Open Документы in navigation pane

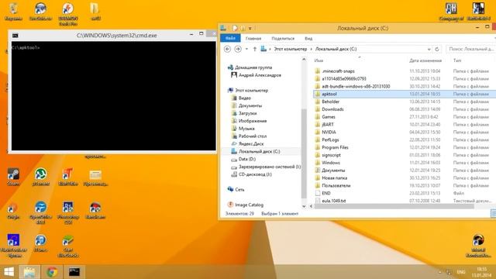coord(246,105)
